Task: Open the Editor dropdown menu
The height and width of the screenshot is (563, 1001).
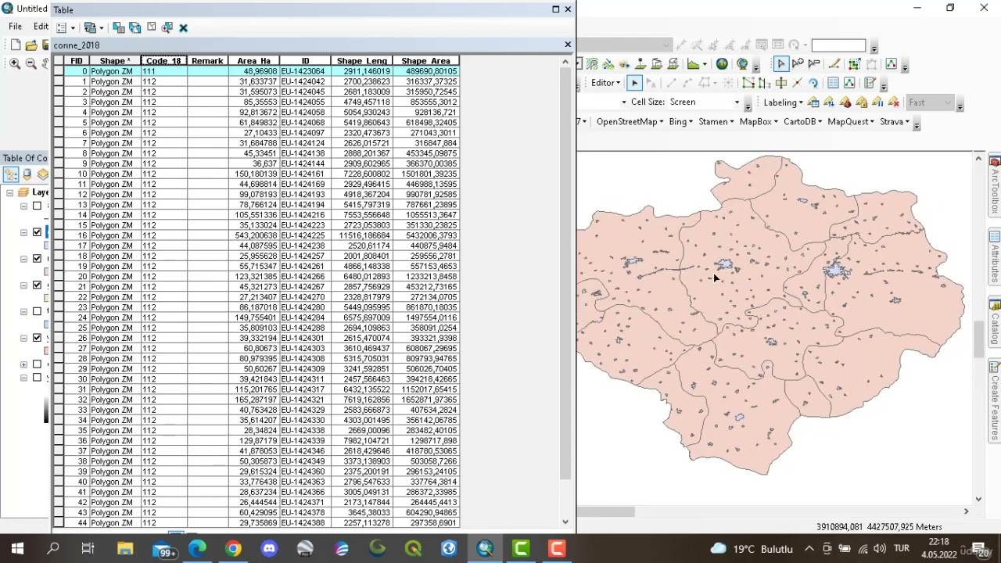Action: point(606,83)
